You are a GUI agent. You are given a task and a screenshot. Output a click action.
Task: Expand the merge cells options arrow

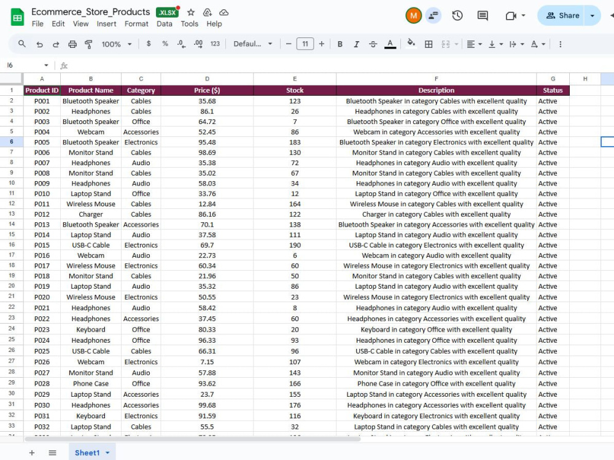click(456, 44)
